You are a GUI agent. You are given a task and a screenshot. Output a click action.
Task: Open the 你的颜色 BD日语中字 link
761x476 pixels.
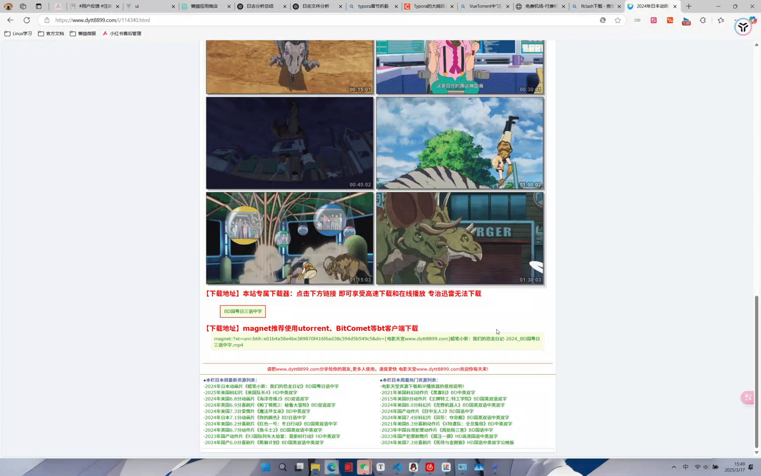pyautogui.click(x=255, y=417)
